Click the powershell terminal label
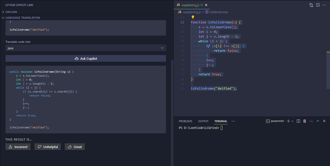Image resolution: width=330 pixels, height=166 pixels. pyautogui.click(x=277, y=121)
